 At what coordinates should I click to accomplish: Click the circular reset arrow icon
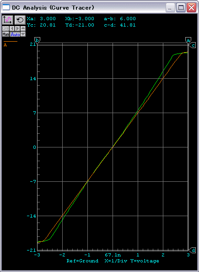point(20,20)
